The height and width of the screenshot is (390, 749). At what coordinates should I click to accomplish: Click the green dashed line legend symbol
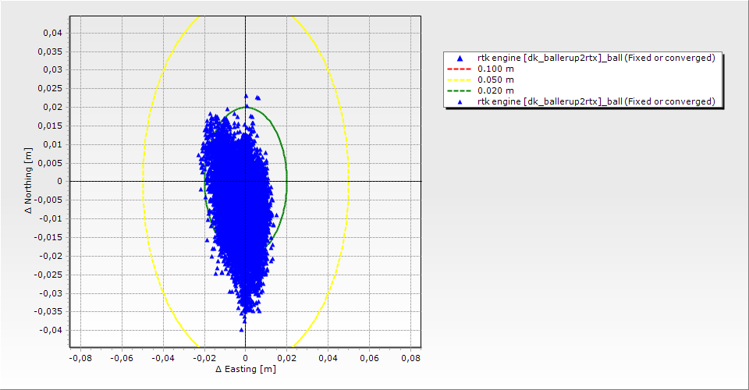coord(459,90)
